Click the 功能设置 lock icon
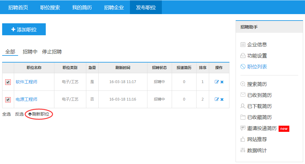Viewport: 305px width, 164px height. [x=243, y=56]
